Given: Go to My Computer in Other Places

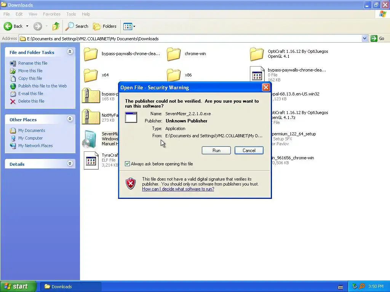Looking at the screenshot, I should 30,138.
